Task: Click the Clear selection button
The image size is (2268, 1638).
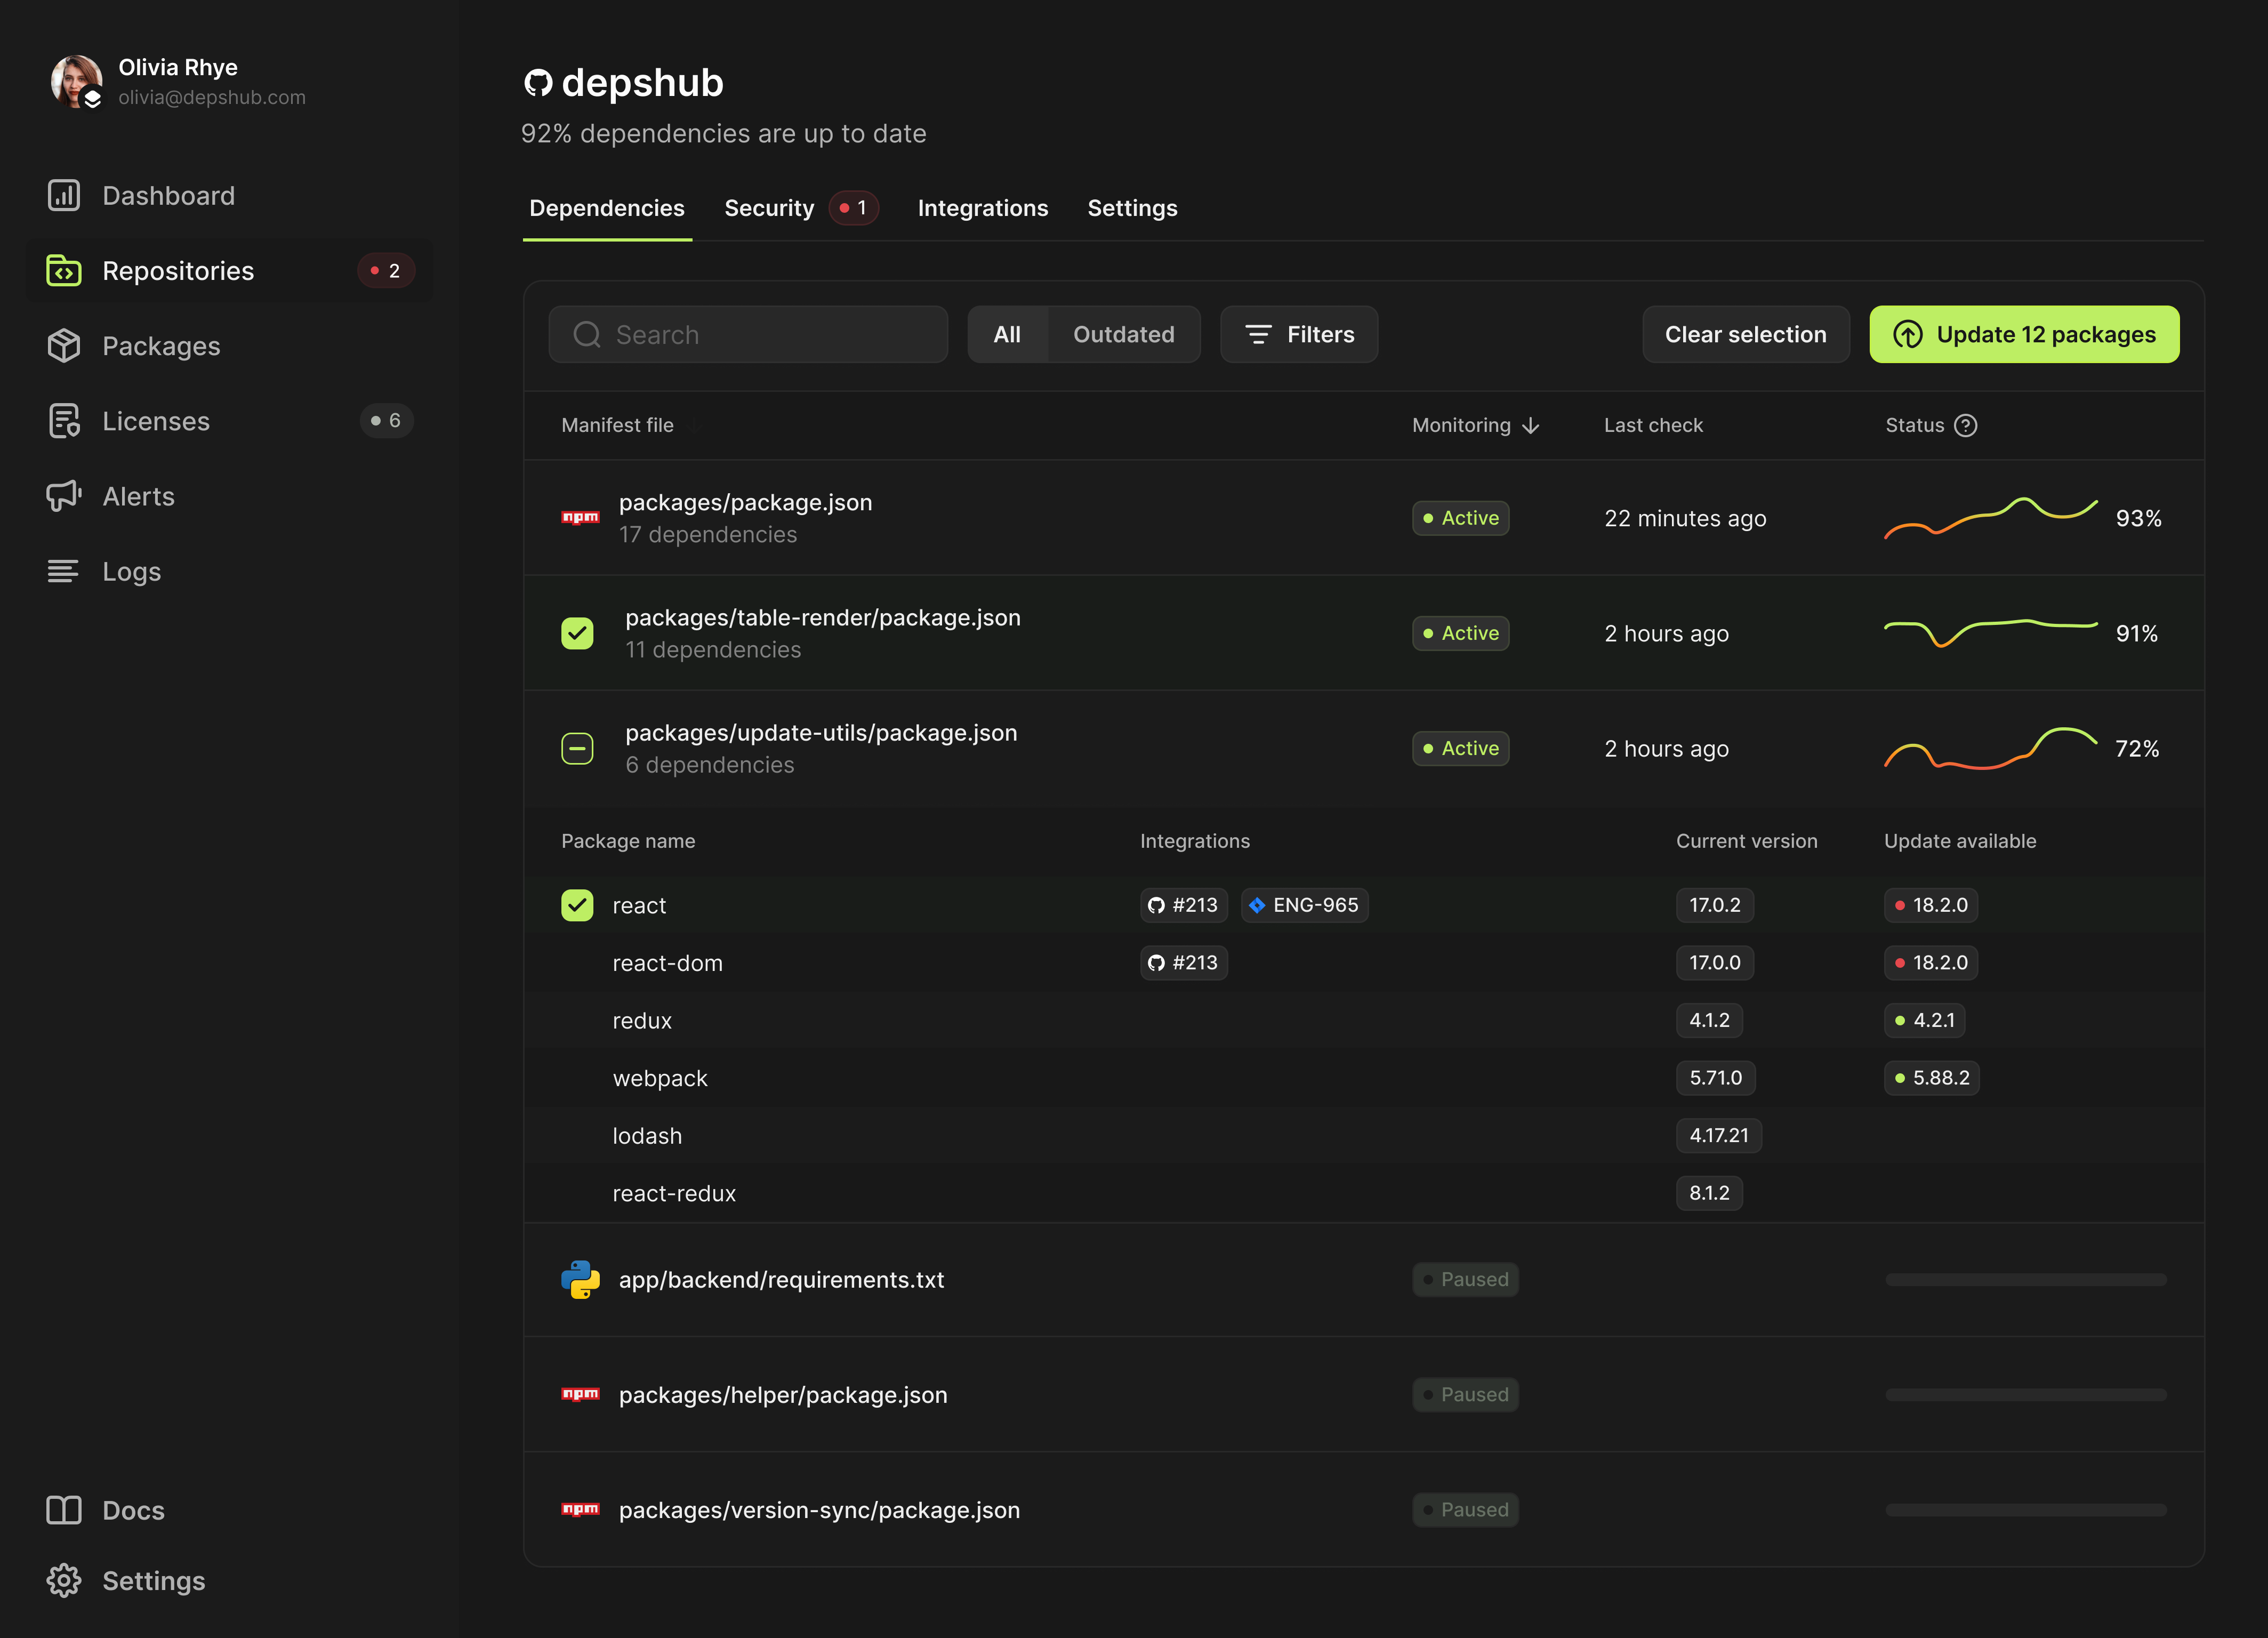Action: tap(1745, 334)
